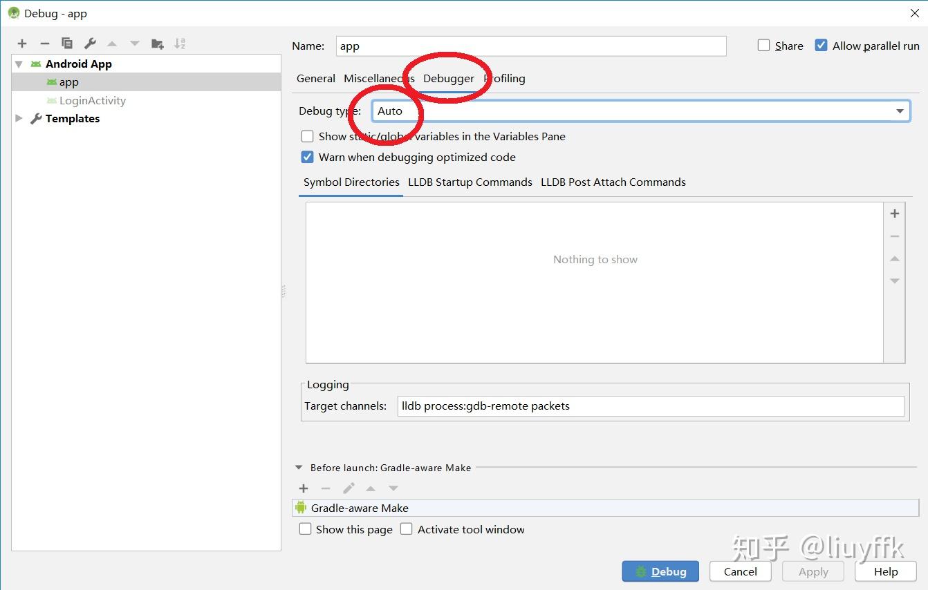Create a new configurations folder

pos(157,43)
